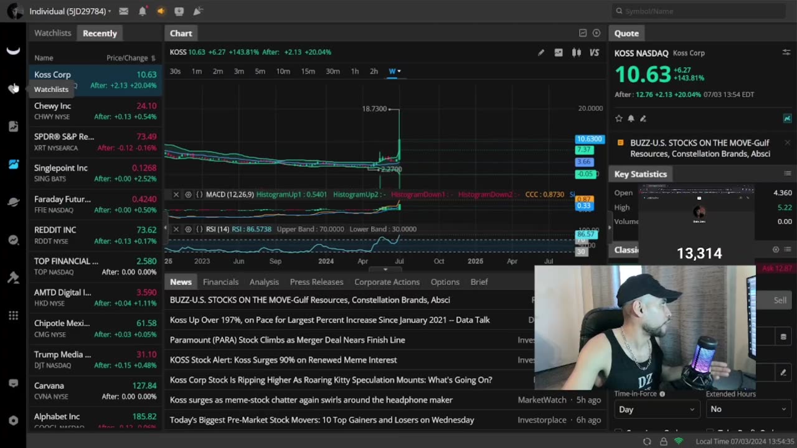
Task: Click the chart panel layout icon
Action: 583,33
